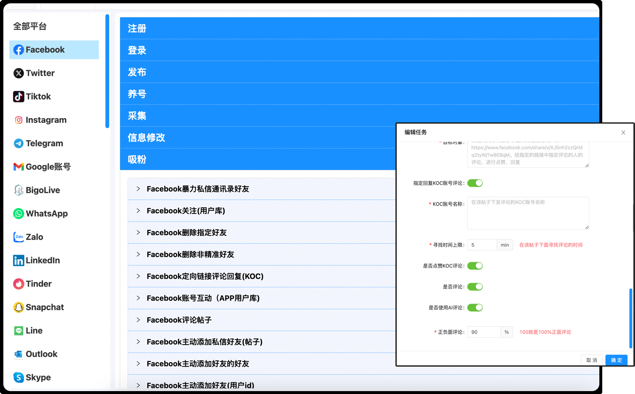
Task: Expand Facebook主动添加好友的好友 chevron
Action: [x=138, y=364]
